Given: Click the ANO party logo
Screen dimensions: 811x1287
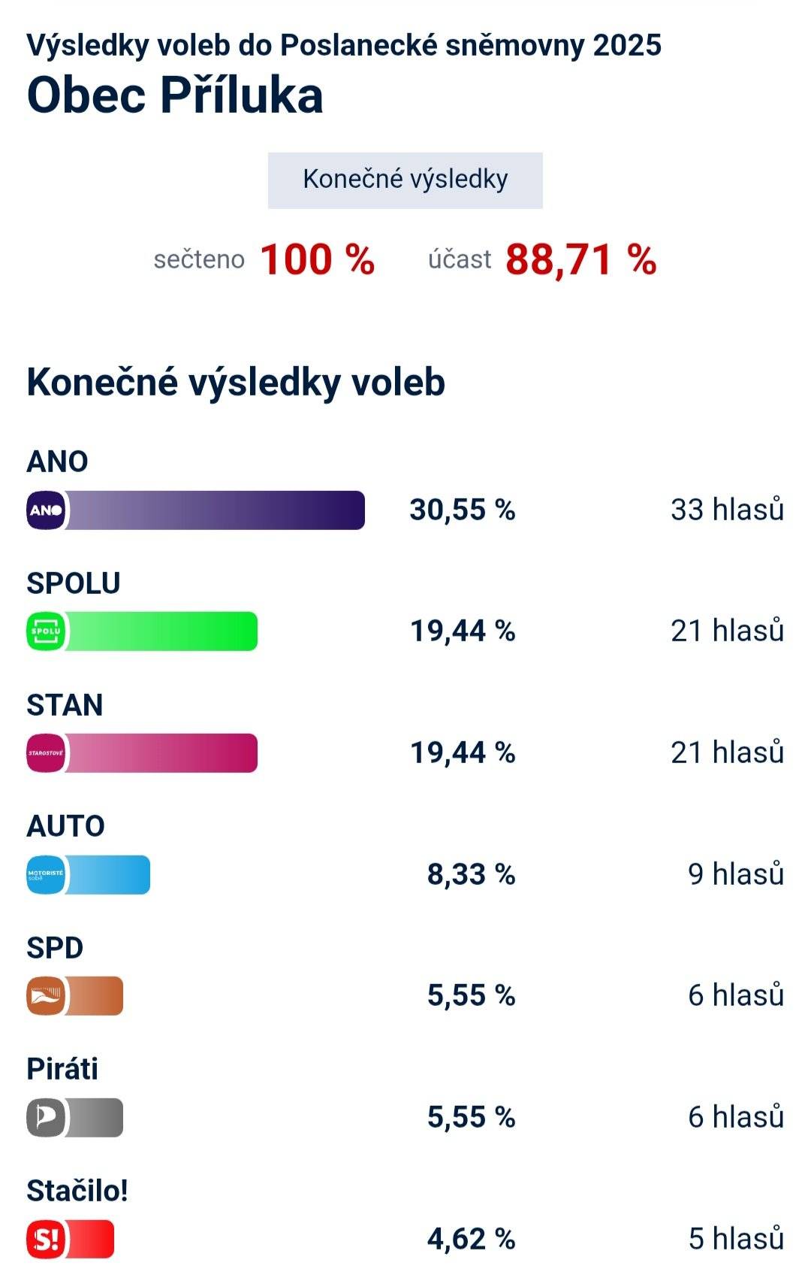Looking at the screenshot, I should 47,512.
